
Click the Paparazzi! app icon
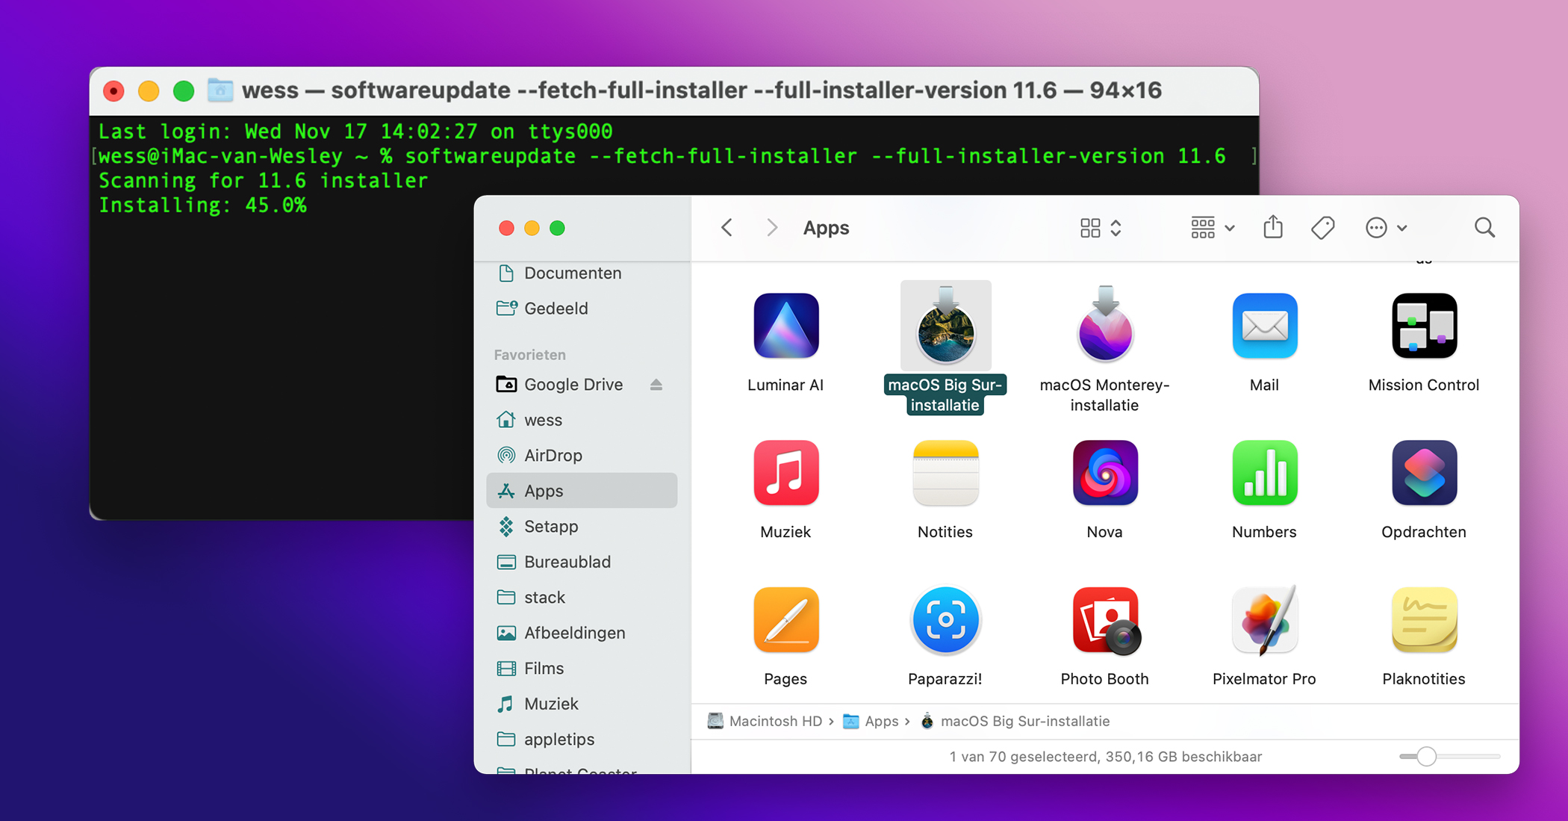click(x=945, y=621)
